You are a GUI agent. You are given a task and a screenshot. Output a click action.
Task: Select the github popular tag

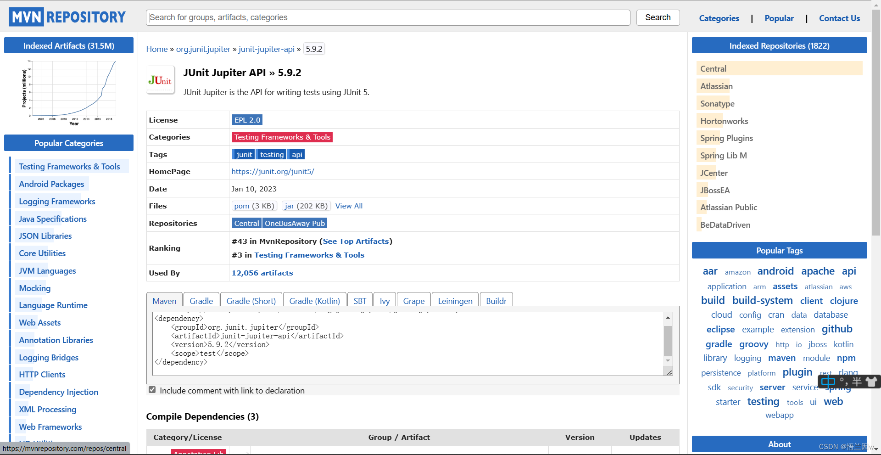point(837,329)
